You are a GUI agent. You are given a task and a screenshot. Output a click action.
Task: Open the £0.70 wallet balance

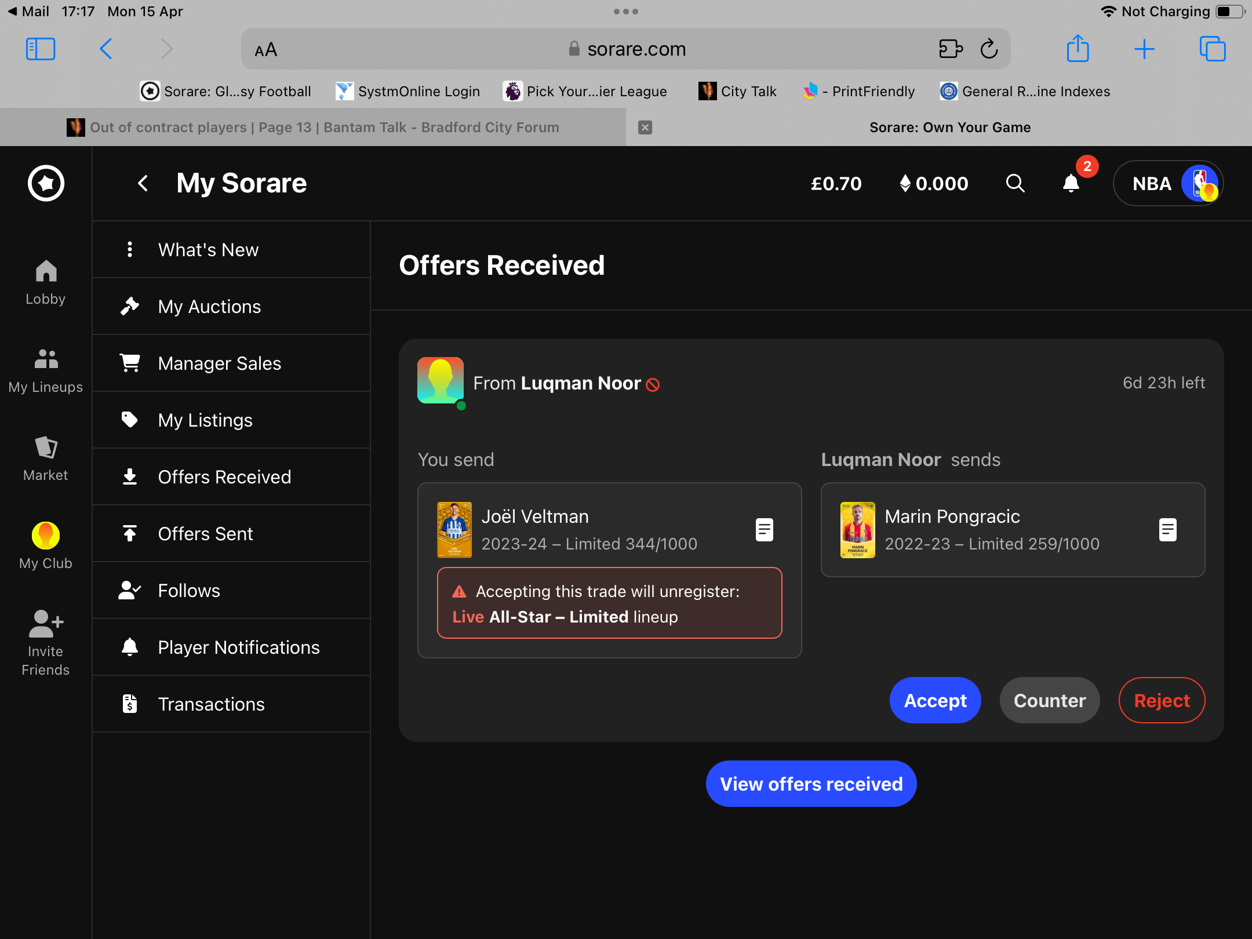point(836,184)
